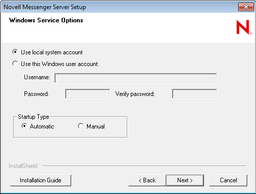Proceed with the Next button
This screenshot has height=194, width=256.
pyautogui.click(x=185, y=180)
